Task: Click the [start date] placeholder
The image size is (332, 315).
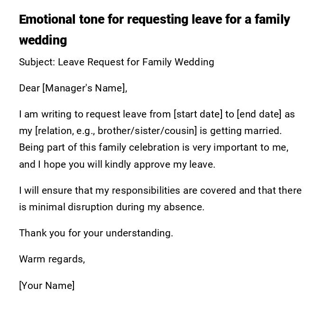Action: click(x=198, y=114)
